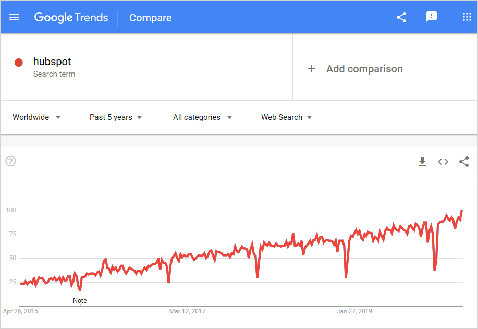Viewport: 478px width, 329px height.
Task: Open the hamburger main menu
Action: (x=14, y=17)
